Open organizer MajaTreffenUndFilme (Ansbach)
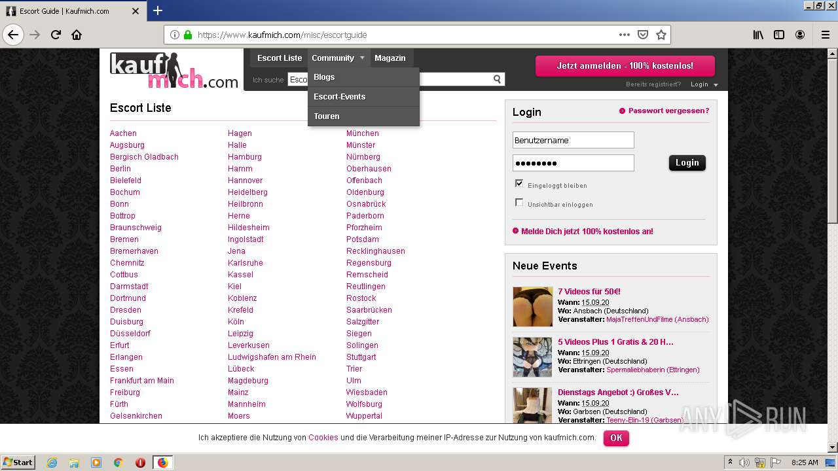 tap(657, 319)
